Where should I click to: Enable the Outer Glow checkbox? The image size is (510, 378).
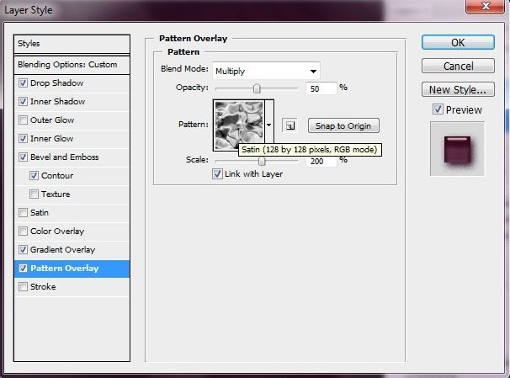22,120
